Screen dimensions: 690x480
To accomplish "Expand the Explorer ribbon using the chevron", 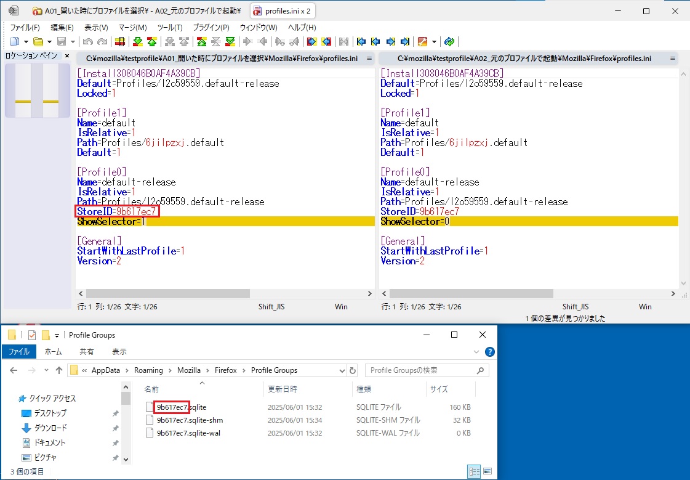I will click(477, 352).
